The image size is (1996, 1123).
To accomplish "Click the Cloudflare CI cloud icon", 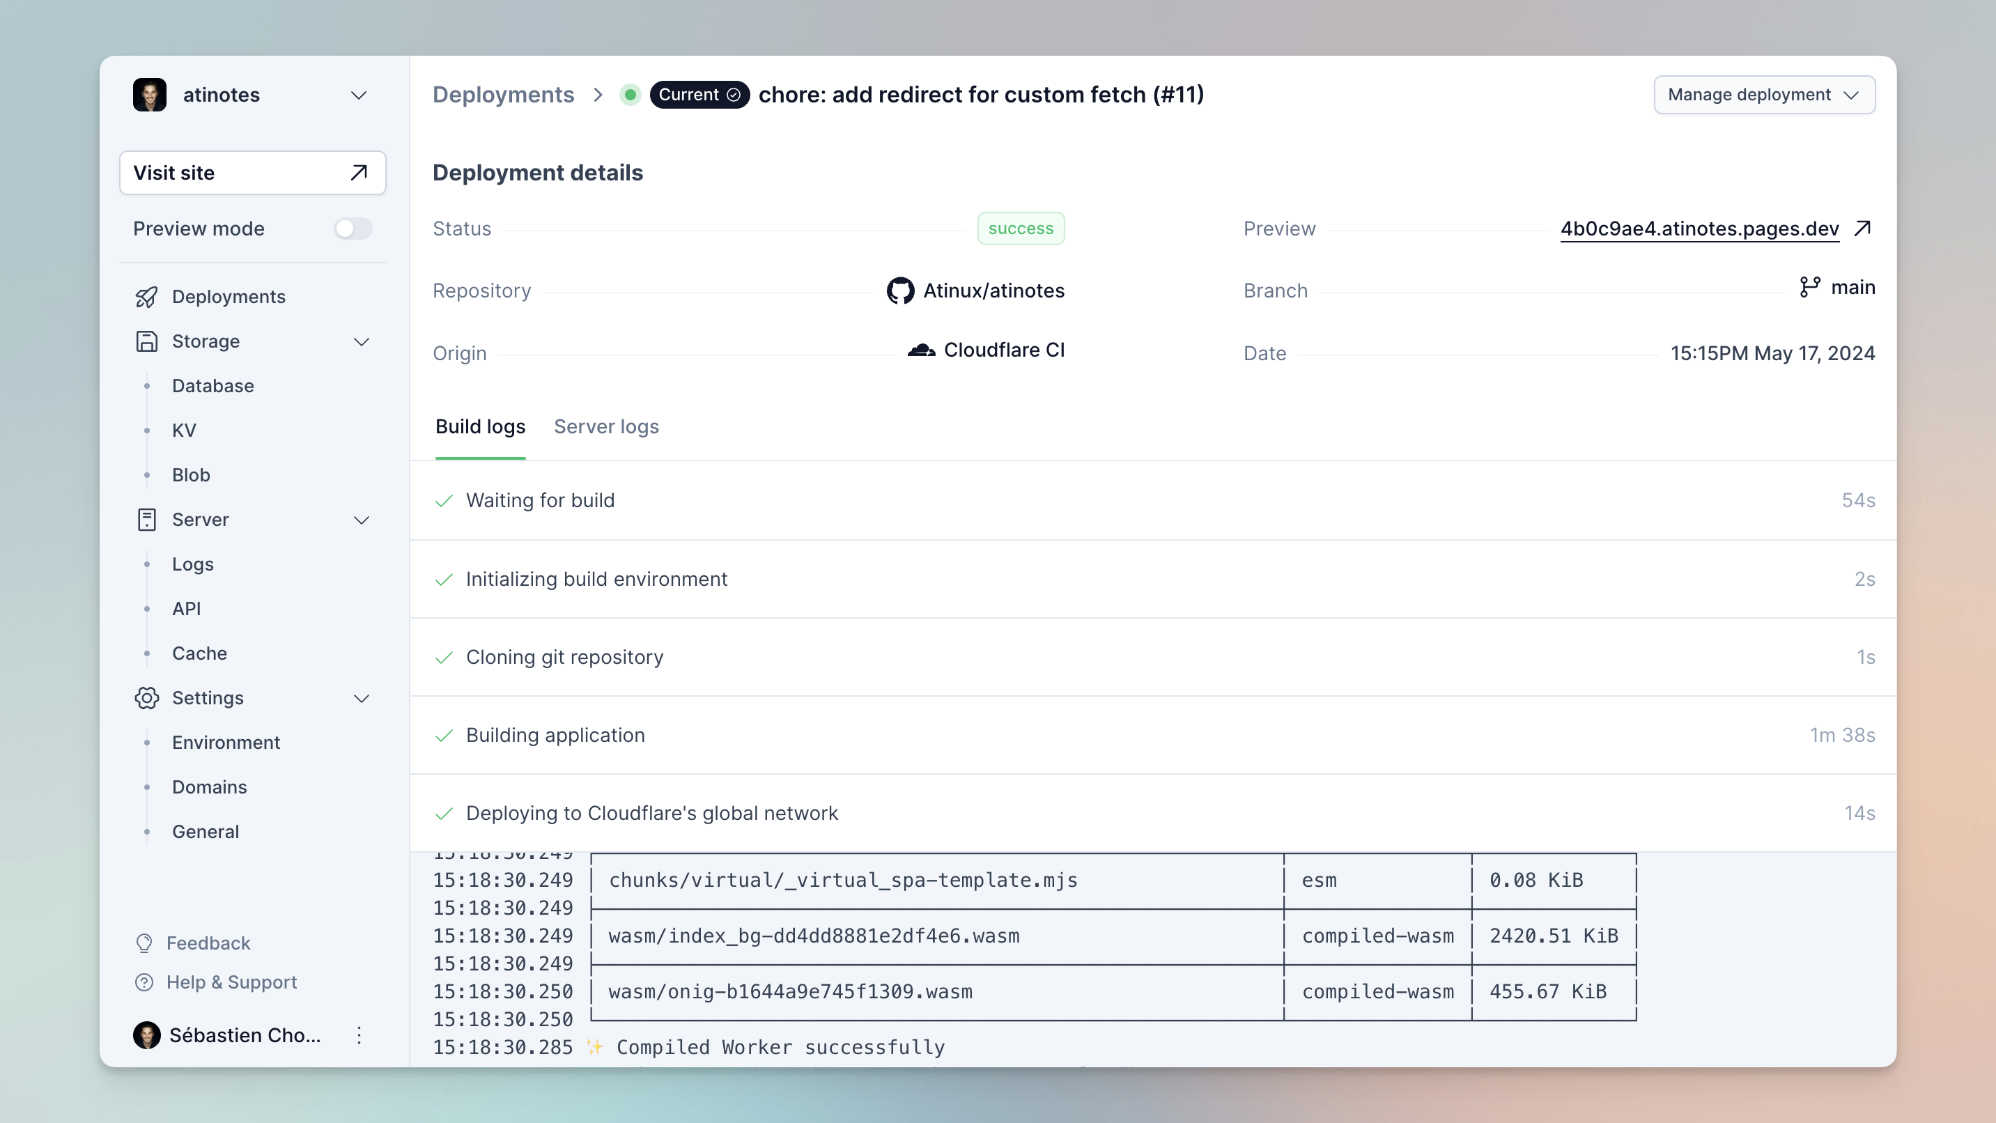I will tap(922, 350).
